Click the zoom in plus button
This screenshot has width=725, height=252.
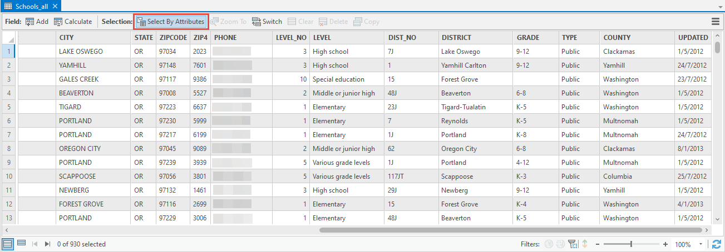click(x=665, y=244)
